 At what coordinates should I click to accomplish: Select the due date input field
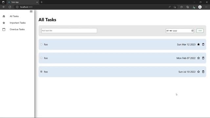[x=180, y=30]
